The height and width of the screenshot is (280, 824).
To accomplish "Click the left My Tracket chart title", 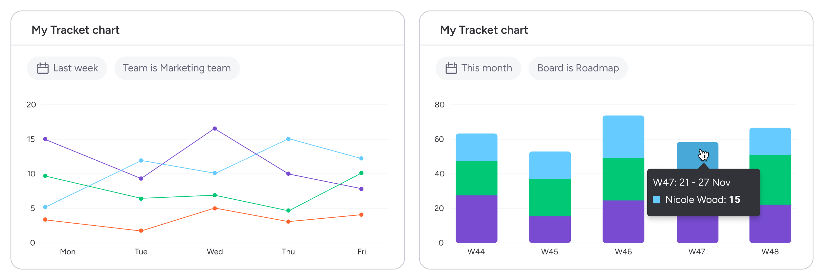I will pos(75,30).
